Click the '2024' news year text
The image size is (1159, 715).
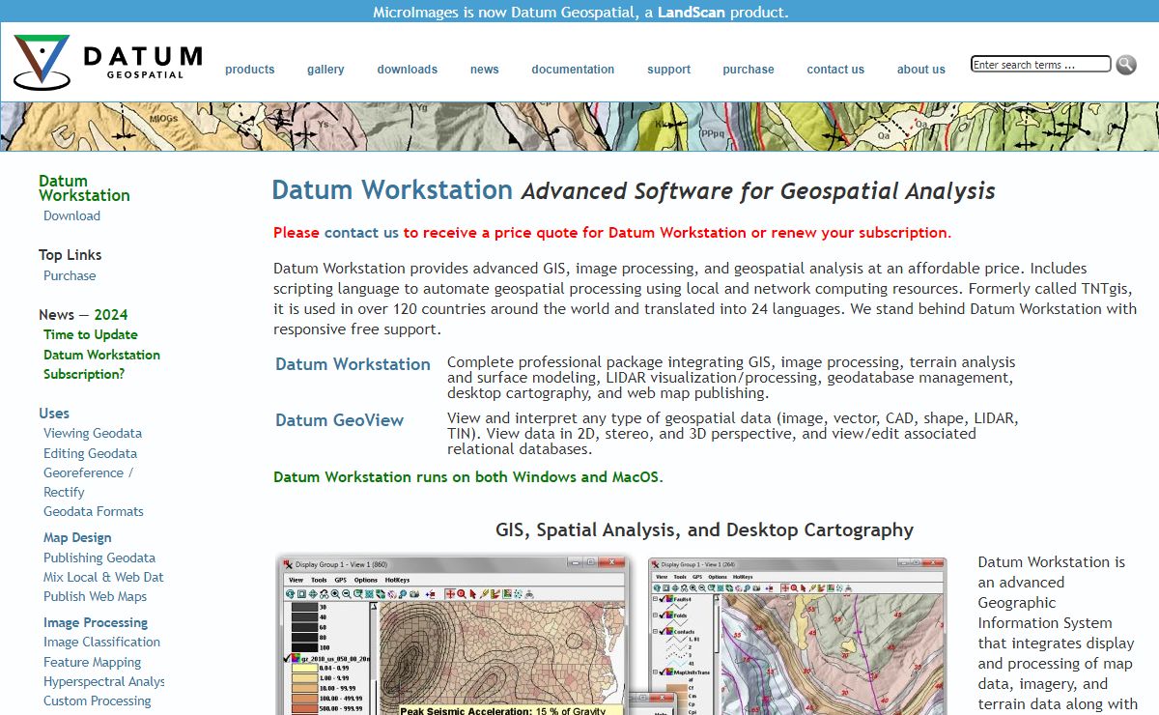pyautogui.click(x=111, y=315)
